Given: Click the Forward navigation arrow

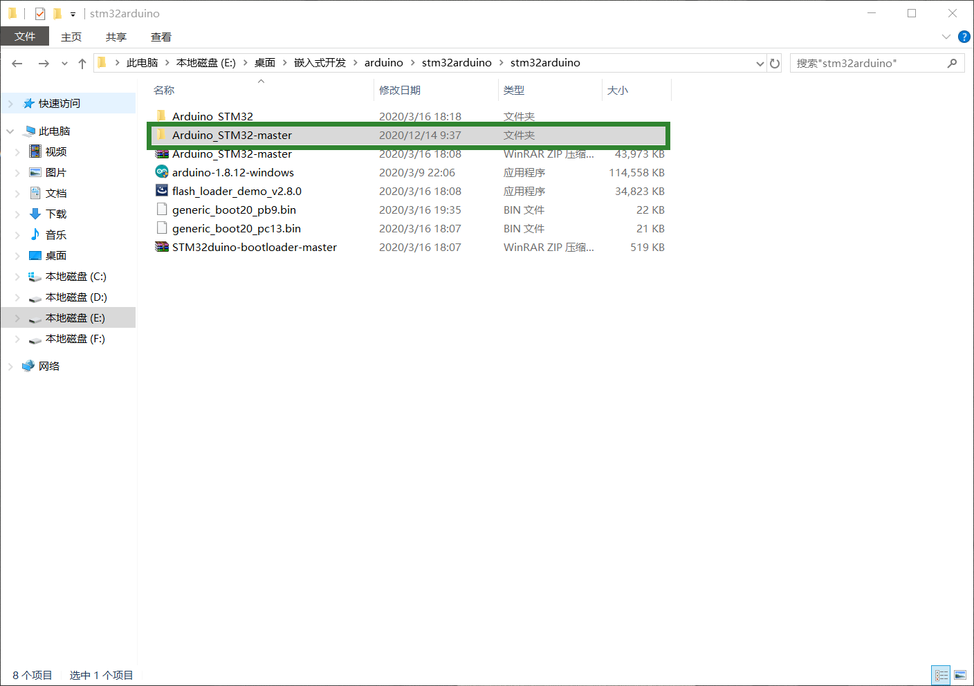Looking at the screenshot, I should pyautogui.click(x=44, y=64).
